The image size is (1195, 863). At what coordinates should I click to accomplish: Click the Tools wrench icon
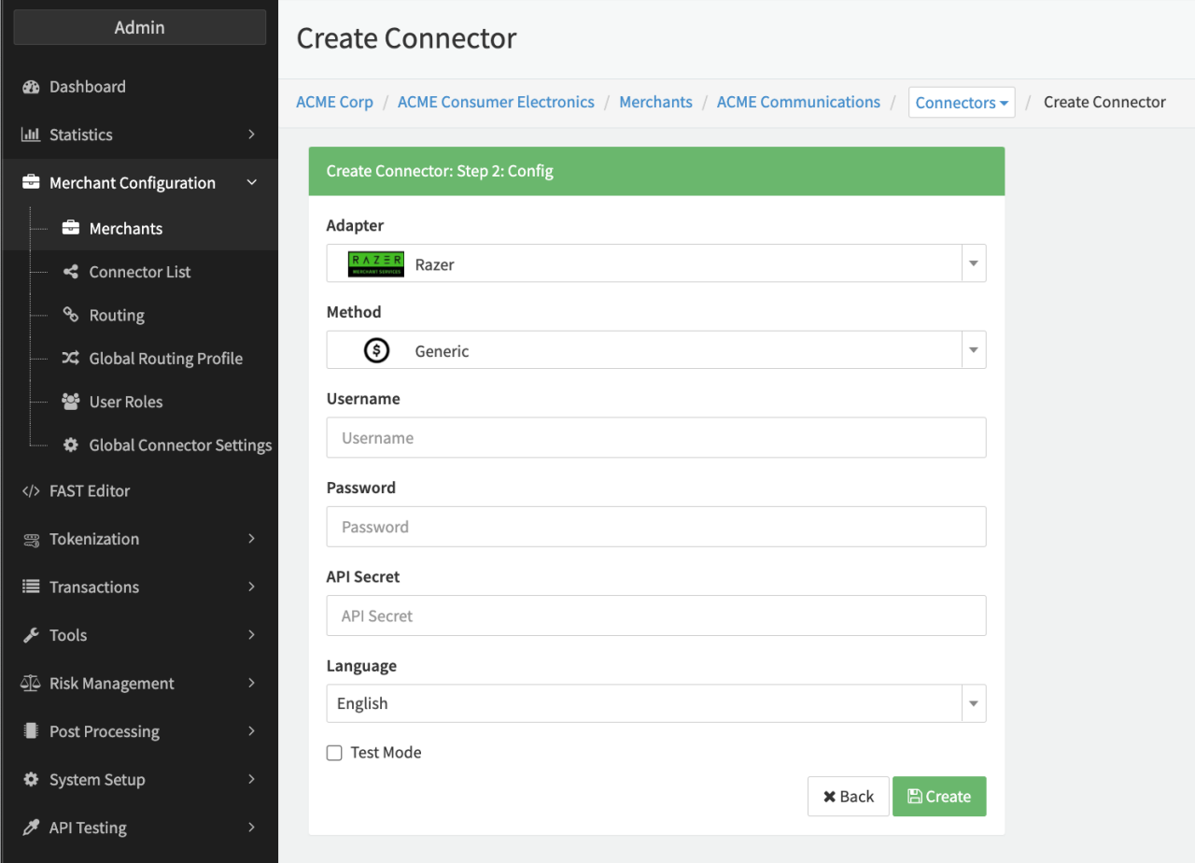tap(31, 635)
